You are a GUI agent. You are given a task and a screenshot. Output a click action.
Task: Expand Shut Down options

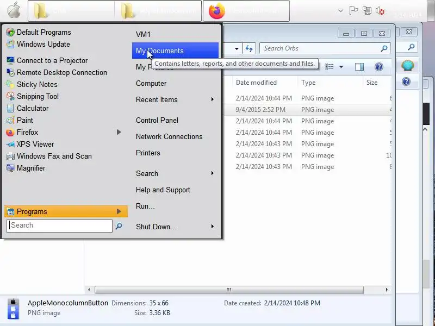tap(213, 227)
